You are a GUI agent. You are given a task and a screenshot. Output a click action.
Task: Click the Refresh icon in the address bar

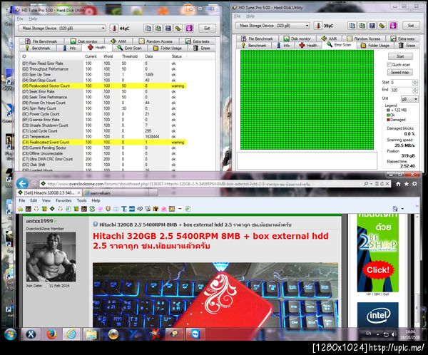point(382,184)
